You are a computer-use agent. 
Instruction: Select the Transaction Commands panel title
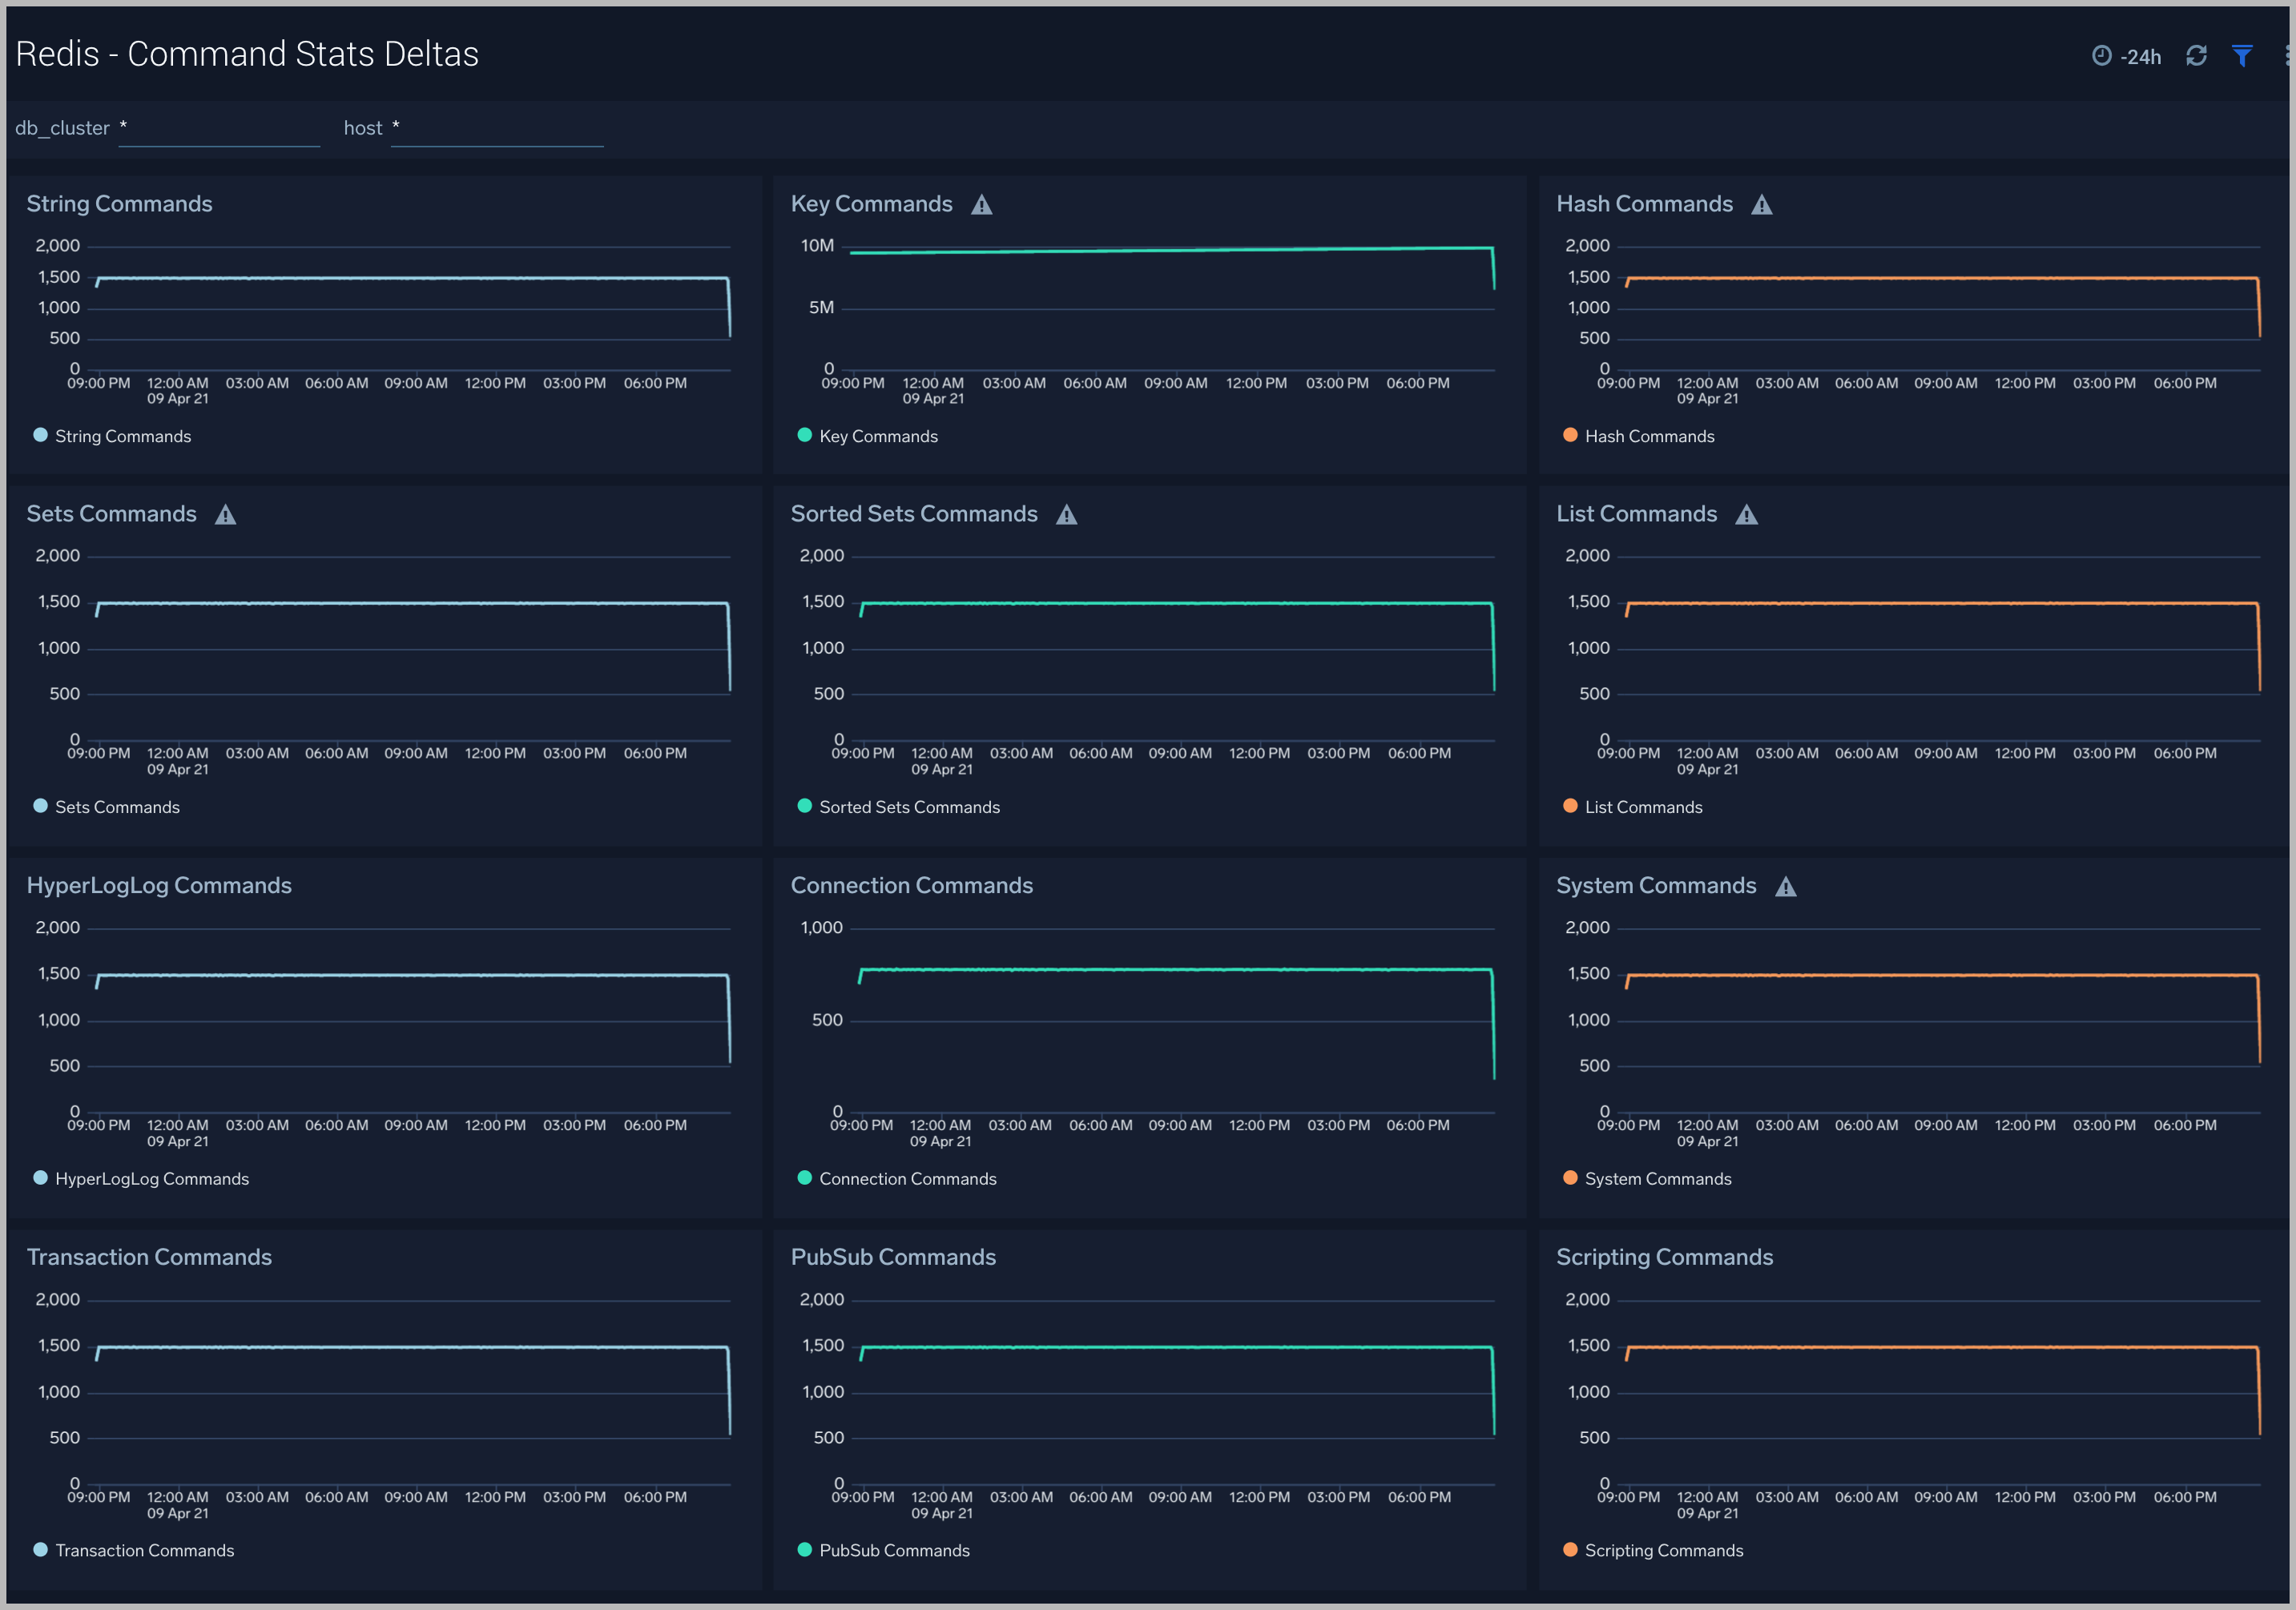pos(150,1257)
